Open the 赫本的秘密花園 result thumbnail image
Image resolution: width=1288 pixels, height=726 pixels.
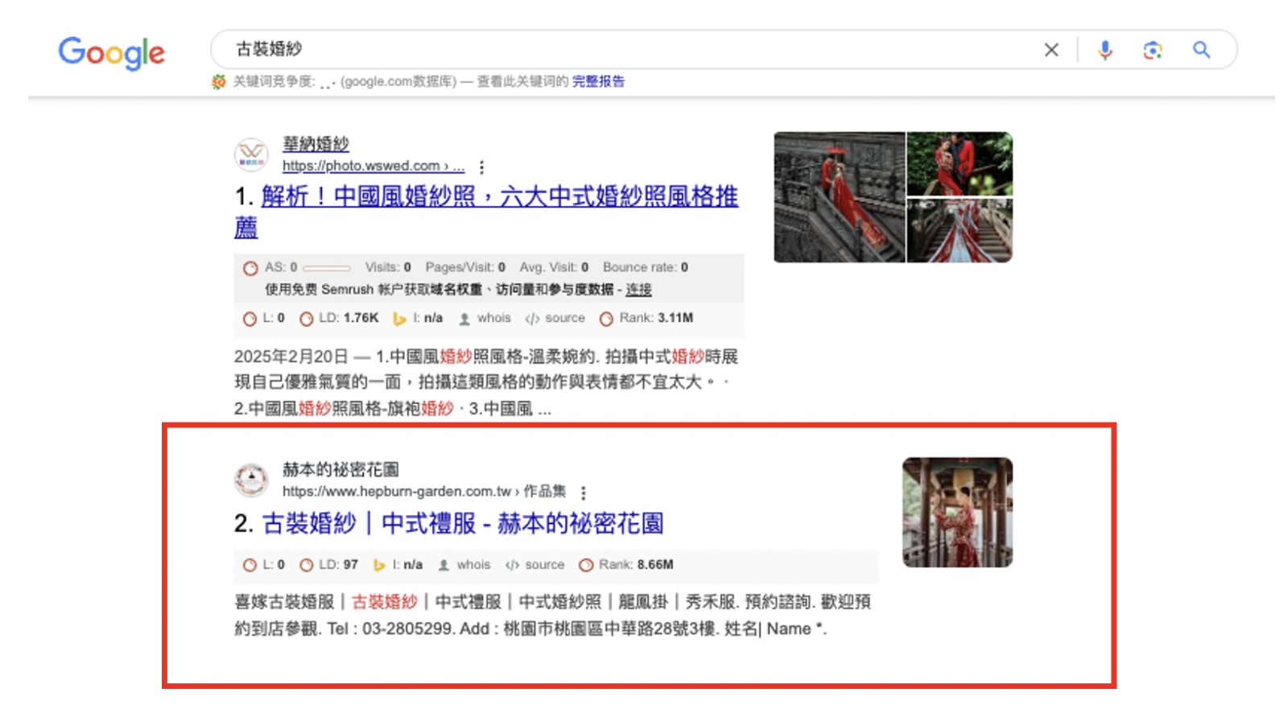(x=957, y=512)
